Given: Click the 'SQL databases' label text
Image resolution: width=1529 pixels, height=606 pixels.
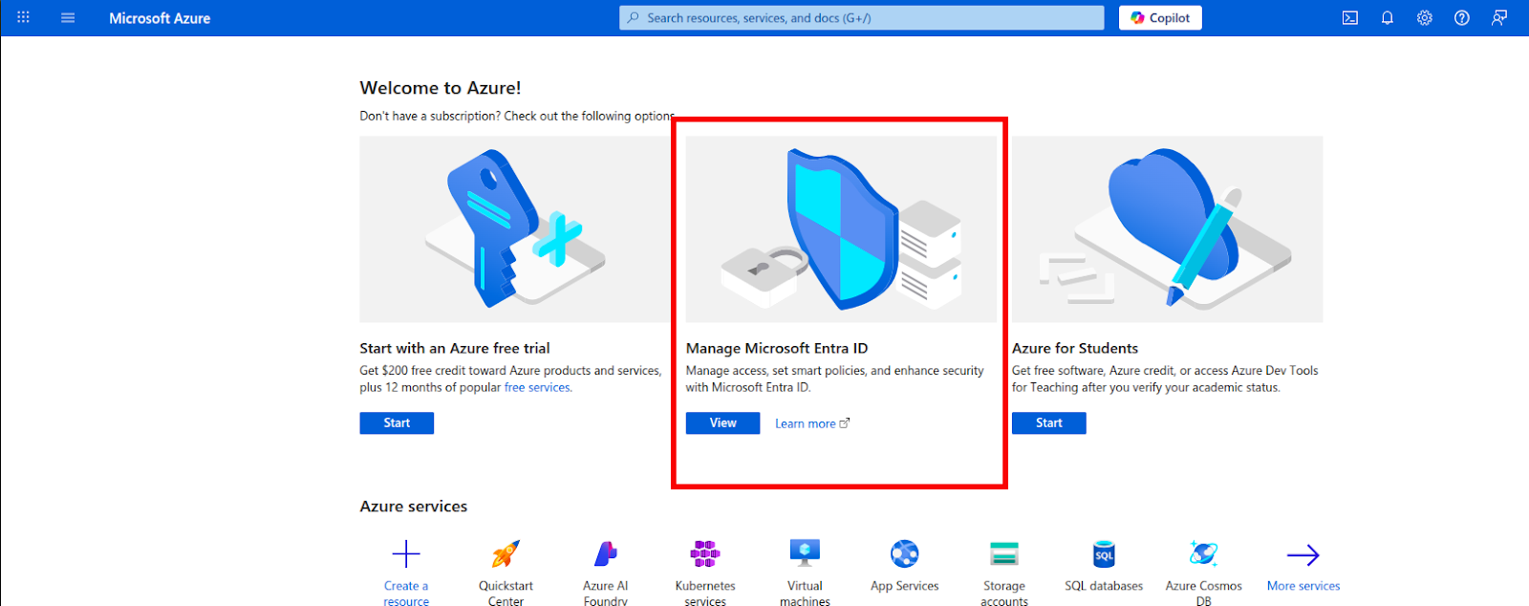Looking at the screenshot, I should click(x=1104, y=586).
